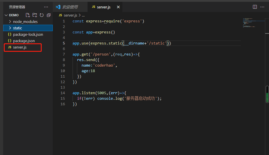The image size is (269, 155).
Task: Click the 资源管理器 panel title
Action: (x=17, y=7)
